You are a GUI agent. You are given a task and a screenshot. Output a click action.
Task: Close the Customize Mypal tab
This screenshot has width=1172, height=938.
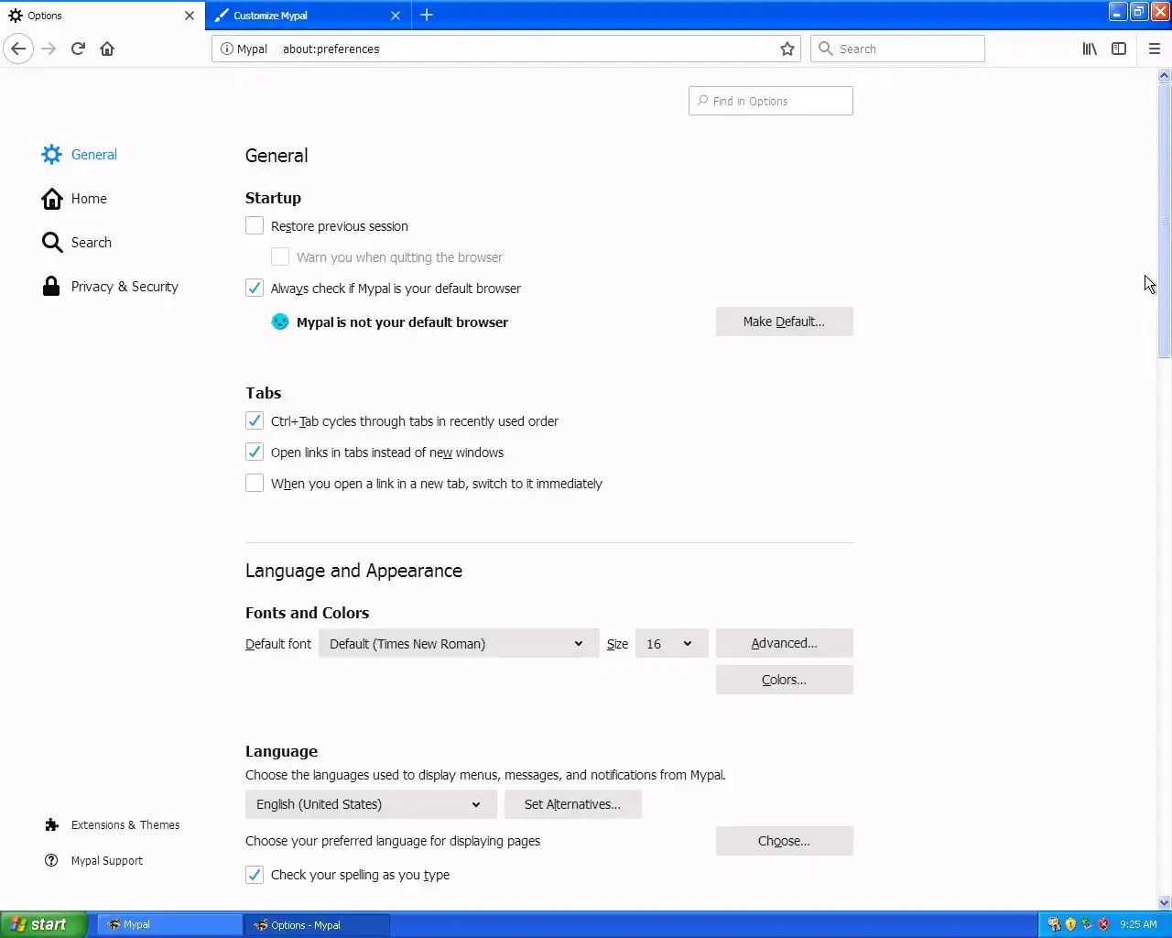[x=396, y=16]
